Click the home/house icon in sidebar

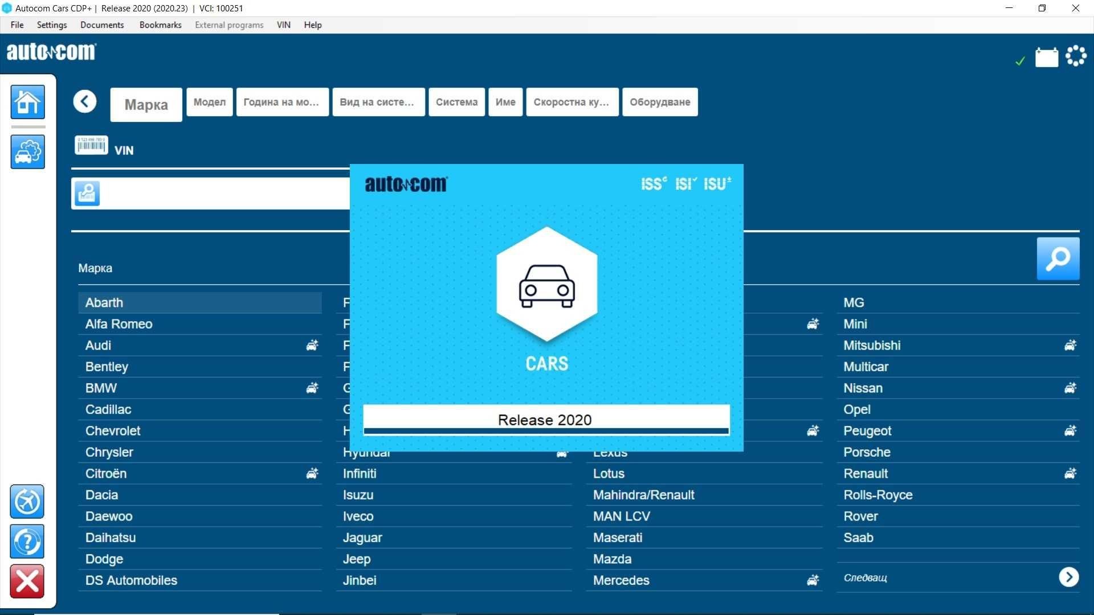pos(27,101)
